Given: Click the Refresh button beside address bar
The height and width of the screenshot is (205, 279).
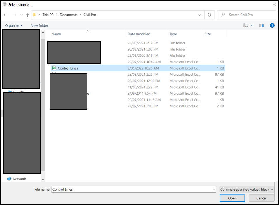Looking at the screenshot, I should point(209,15).
